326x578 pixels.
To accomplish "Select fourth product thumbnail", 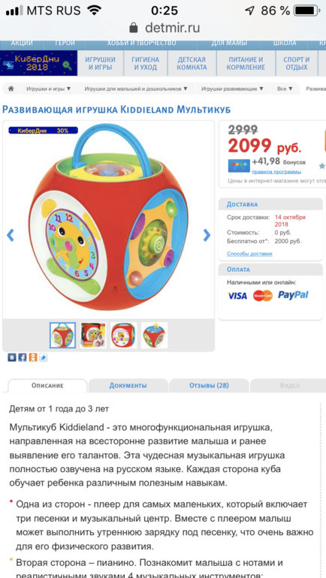I will click(x=154, y=335).
